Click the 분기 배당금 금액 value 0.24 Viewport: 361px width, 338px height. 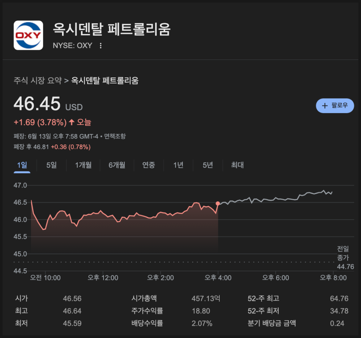pos(337,323)
